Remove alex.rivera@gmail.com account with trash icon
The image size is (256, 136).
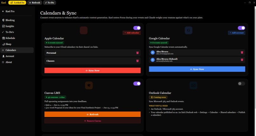(242, 52)
